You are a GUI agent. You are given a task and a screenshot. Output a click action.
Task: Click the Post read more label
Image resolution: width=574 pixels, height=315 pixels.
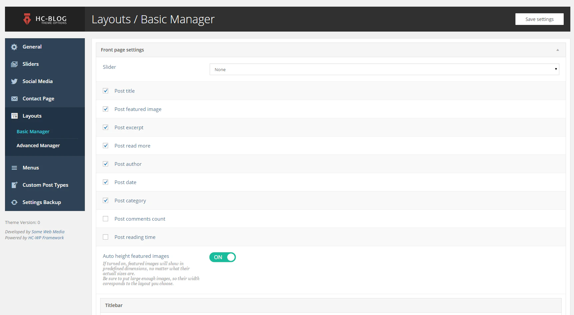pos(132,146)
